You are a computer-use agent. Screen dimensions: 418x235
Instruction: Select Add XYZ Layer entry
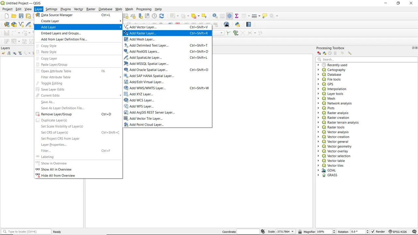point(167,94)
